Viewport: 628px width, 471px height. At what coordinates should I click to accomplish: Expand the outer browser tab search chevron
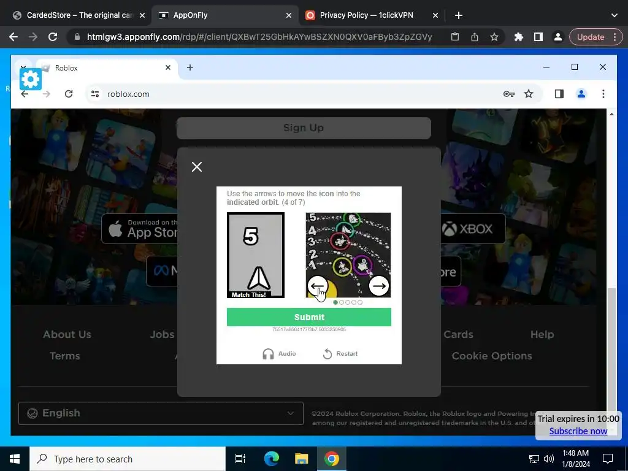pos(615,15)
